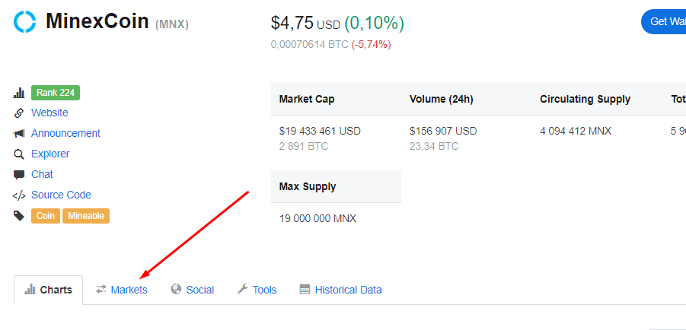Open the Chat link
686x330 pixels.
[42, 174]
